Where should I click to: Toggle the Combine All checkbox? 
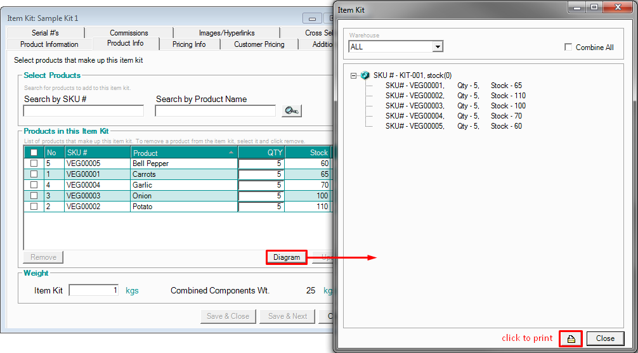click(568, 47)
